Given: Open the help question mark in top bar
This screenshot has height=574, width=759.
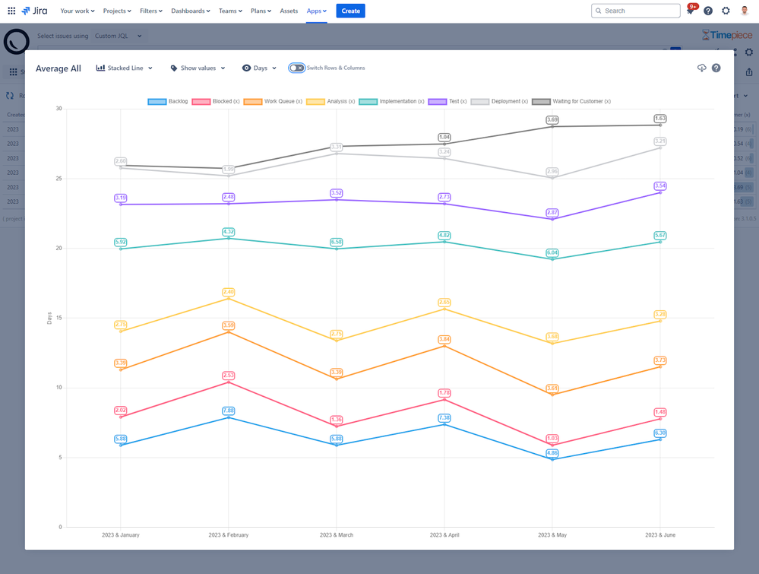Looking at the screenshot, I should [708, 11].
